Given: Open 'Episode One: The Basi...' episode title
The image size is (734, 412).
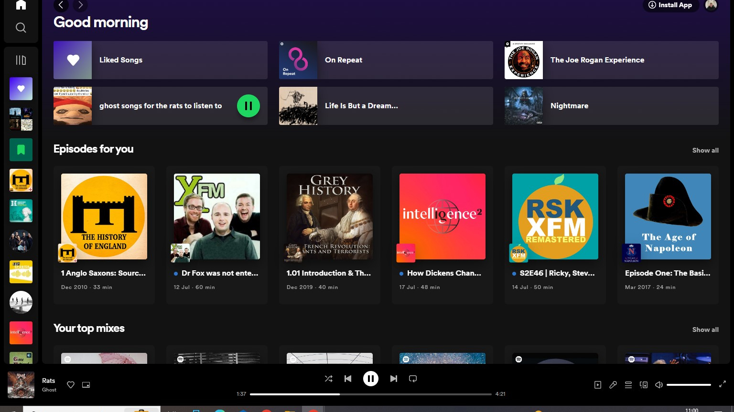Looking at the screenshot, I should click(x=668, y=273).
